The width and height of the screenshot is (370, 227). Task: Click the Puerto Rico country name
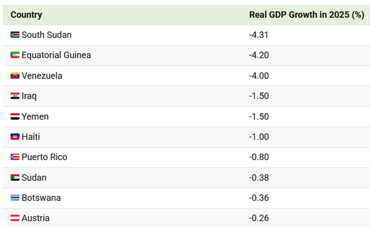(44, 157)
